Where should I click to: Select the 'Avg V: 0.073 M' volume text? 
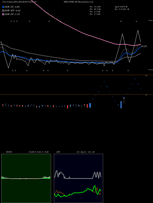121,7
